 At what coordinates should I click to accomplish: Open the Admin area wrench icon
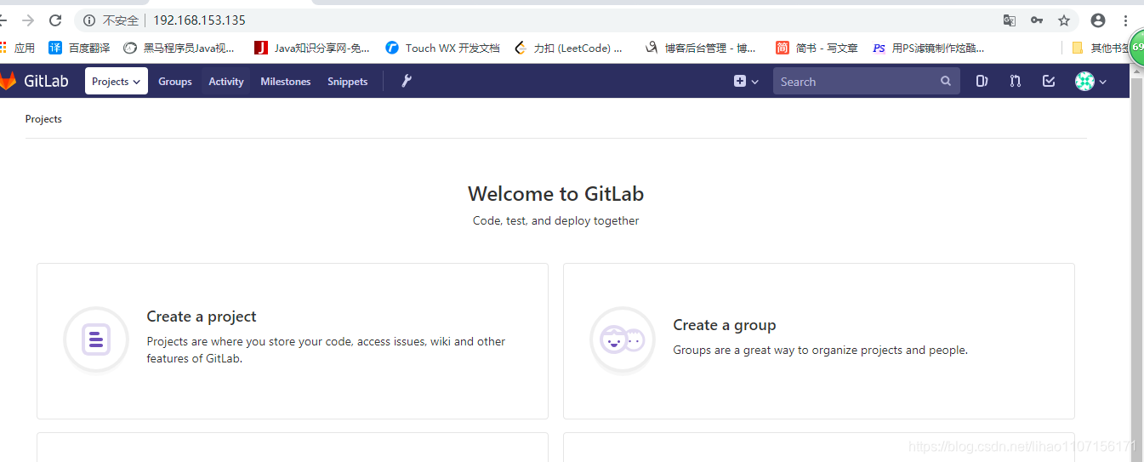(x=407, y=81)
